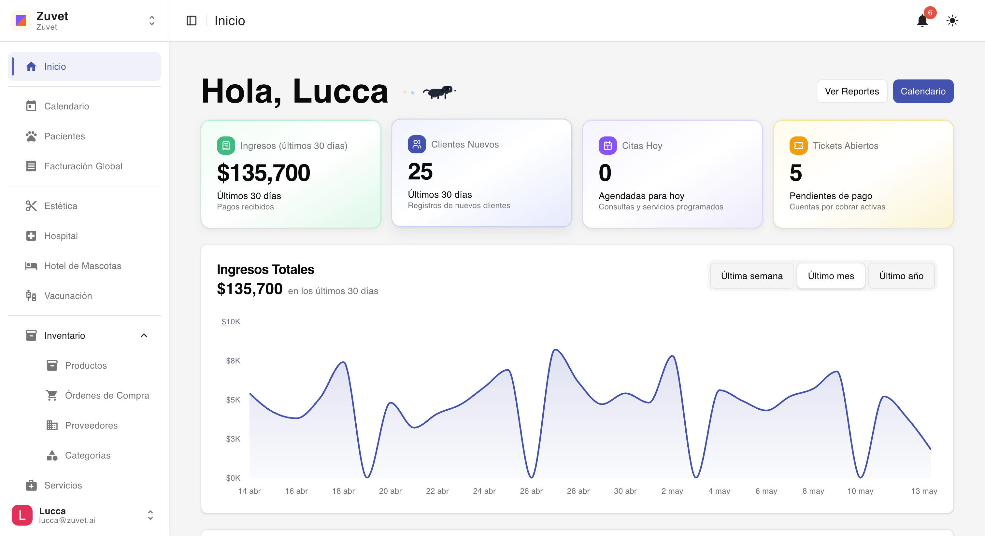Click the Categorías shapes icon
Screen dimensions: 985x536
click(51, 455)
